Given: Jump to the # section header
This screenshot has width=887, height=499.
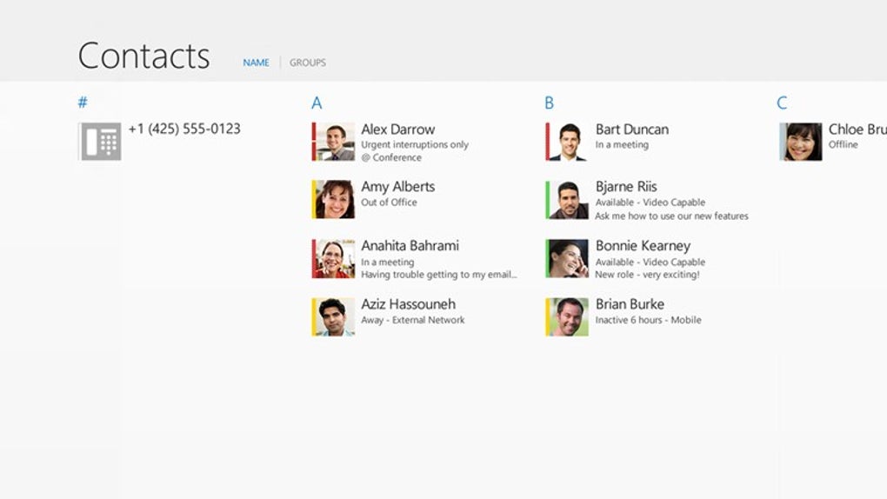Looking at the screenshot, I should click(83, 103).
